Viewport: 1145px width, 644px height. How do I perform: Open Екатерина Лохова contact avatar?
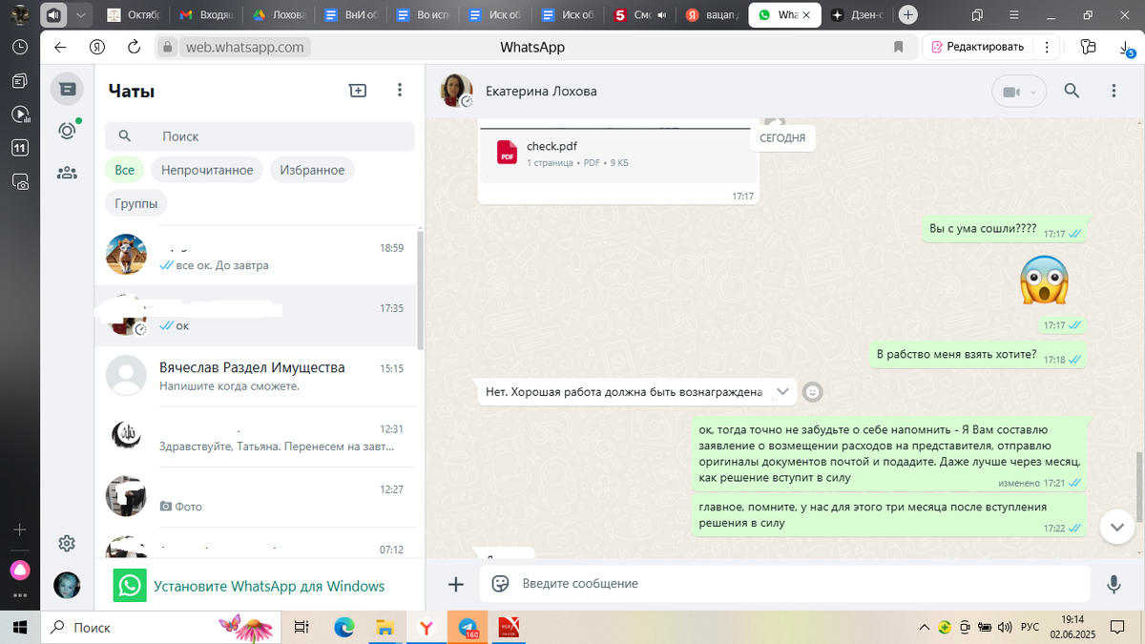tap(456, 91)
